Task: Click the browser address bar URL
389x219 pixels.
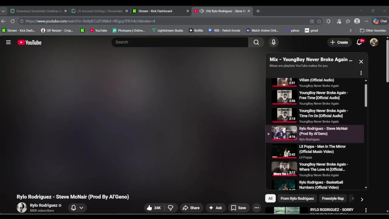Action: 90,21
